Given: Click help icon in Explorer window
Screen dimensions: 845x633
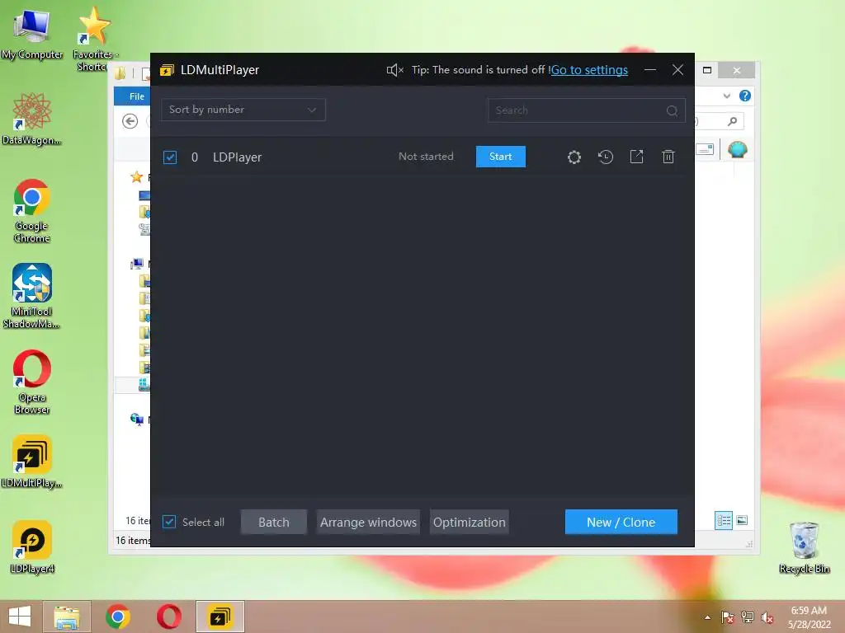Looking at the screenshot, I should [x=745, y=96].
